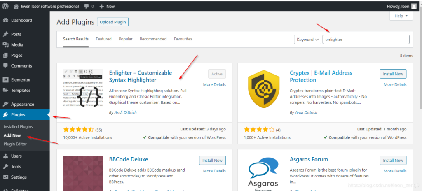Click the plugin search field containing enlighter

366,40
